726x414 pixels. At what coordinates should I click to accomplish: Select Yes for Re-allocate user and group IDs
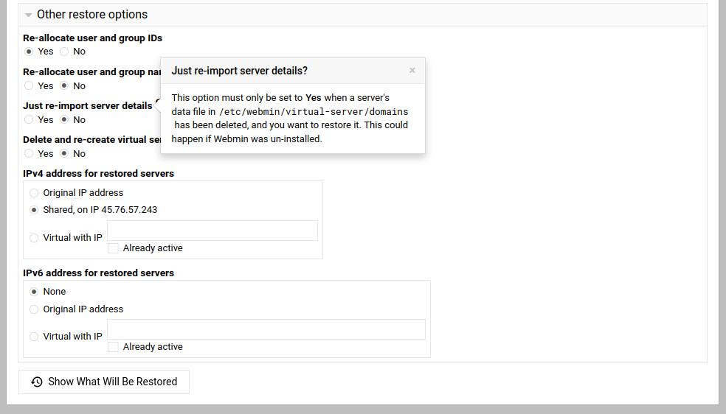click(x=29, y=52)
